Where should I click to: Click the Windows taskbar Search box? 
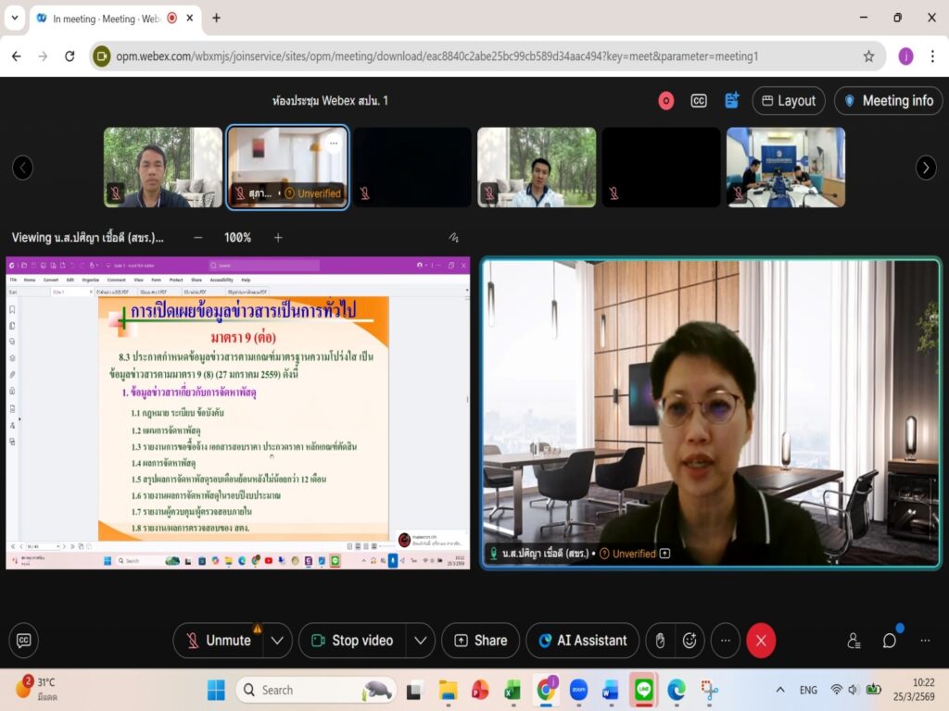tap(316, 690)
